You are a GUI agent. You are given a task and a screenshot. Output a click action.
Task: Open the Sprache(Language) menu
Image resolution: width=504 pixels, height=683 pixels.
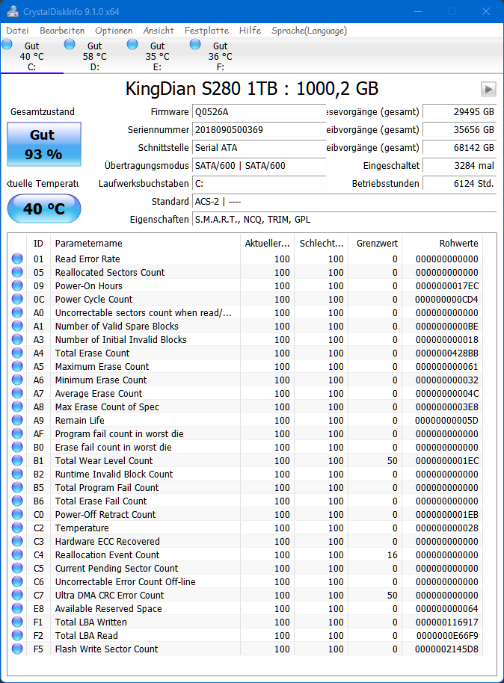pyautogui.click(x=309, y=31)
